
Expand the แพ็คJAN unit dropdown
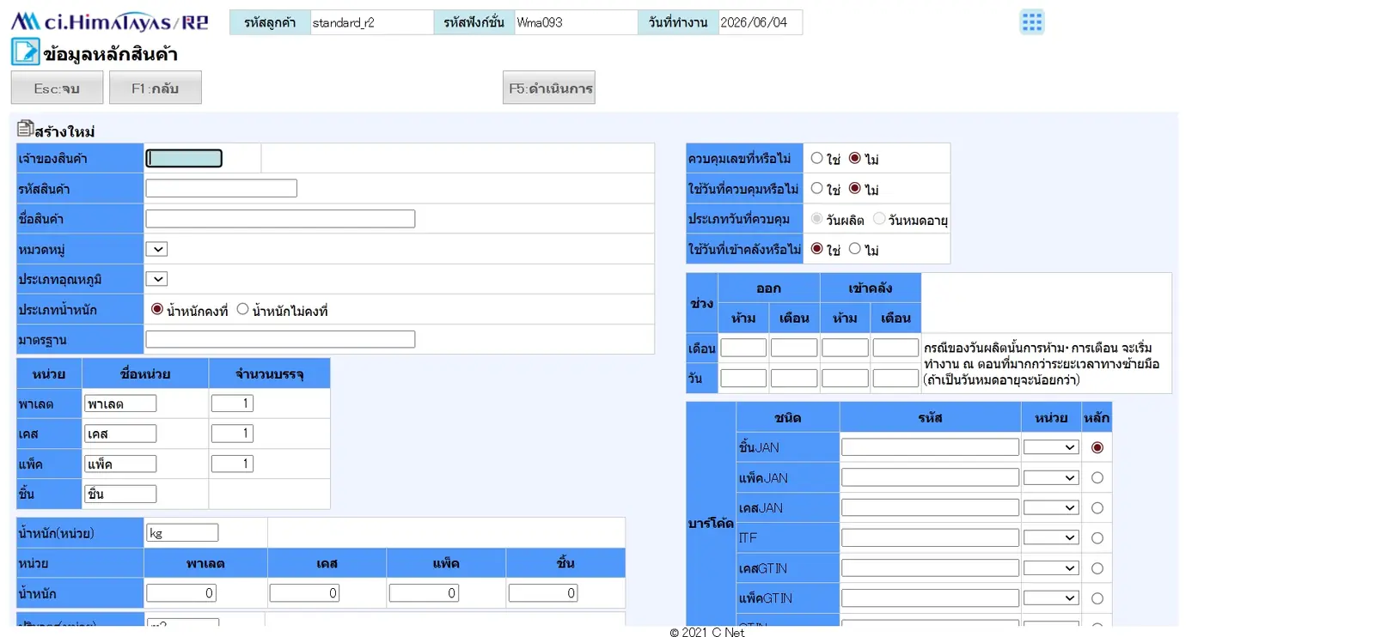[1051, 477]
